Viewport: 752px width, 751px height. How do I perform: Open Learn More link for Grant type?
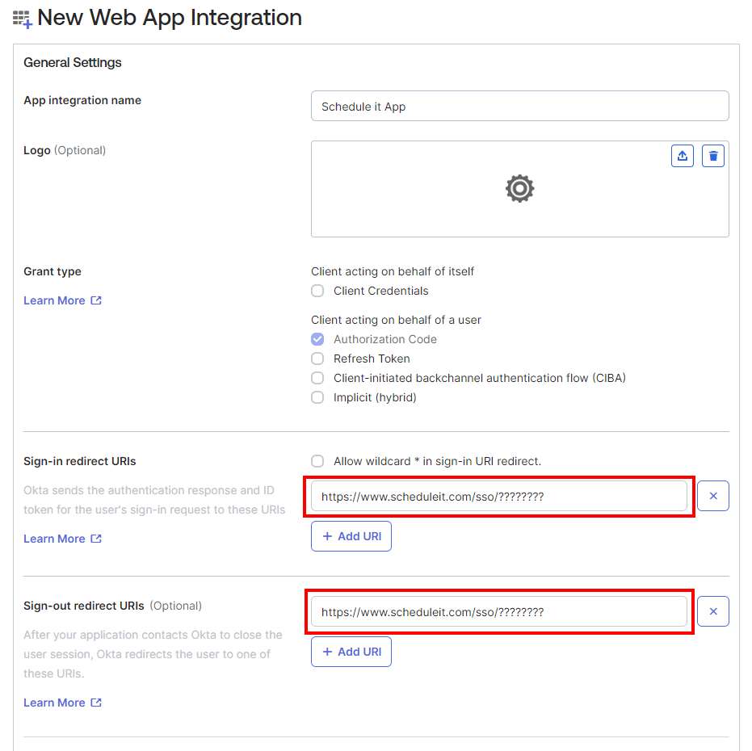click(x=62, y=300)
